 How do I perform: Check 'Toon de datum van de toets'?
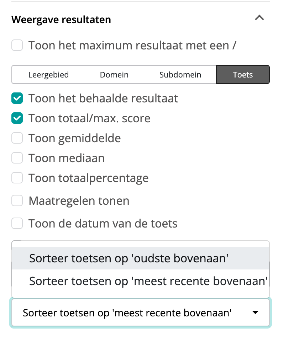pos(17,224)
